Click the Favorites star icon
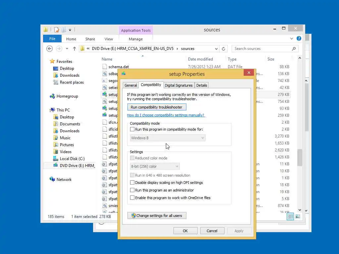Screen dimensions: 339x254 pos(52,61)
